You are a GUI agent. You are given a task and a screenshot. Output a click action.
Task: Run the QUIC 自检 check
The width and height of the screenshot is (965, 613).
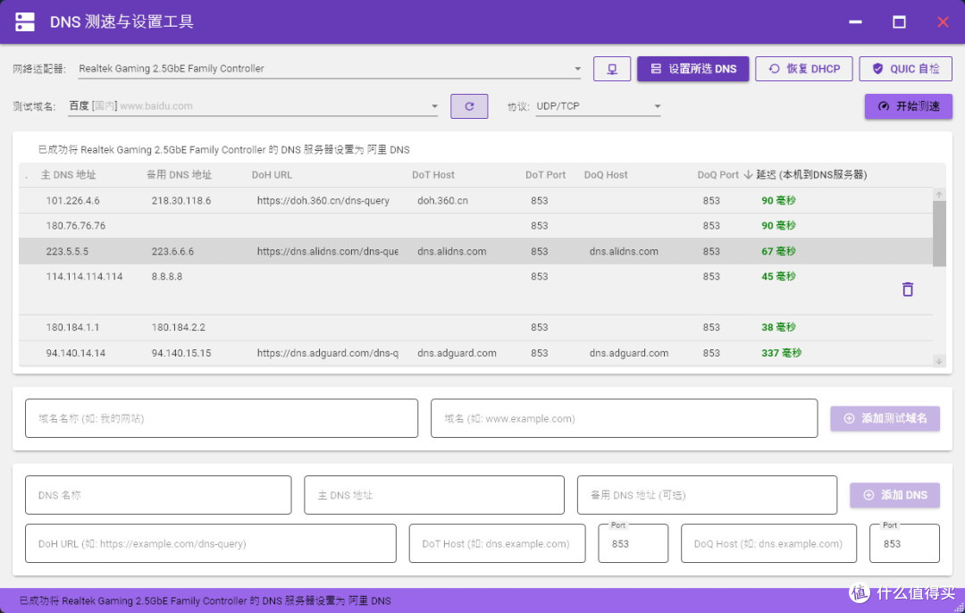[905, 69]
